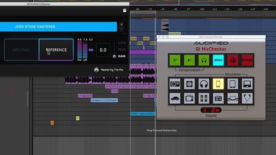
Task: Select the tablet simulation icon
Action: pos(233,84)
